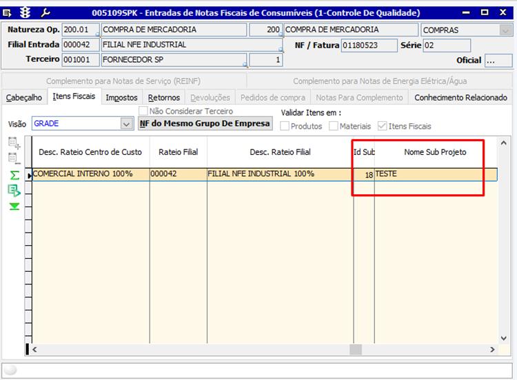Select the COMERCIAL INTERNO 100% cell
This screenshot has height=380, width=517.
pyautogui.click(x=91, y=174)
